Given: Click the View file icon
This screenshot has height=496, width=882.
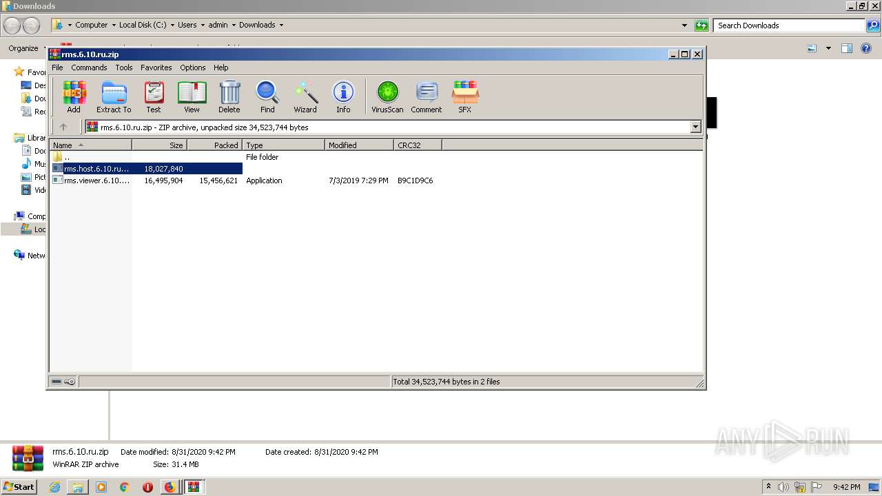Looking at the screenshot, I should click(192, 96).
